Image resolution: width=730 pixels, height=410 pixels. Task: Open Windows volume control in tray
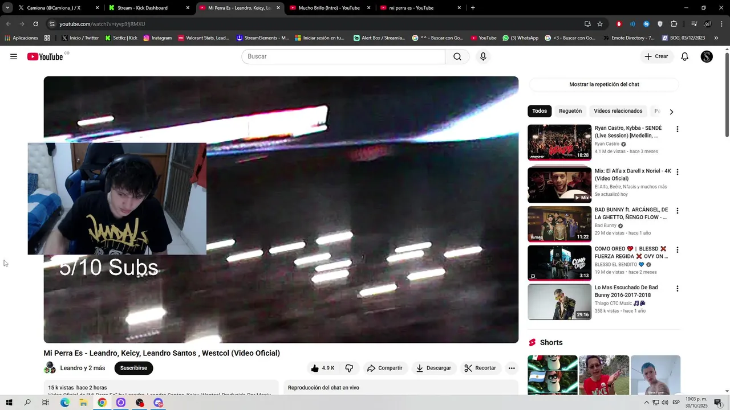[x=665, y=403]
